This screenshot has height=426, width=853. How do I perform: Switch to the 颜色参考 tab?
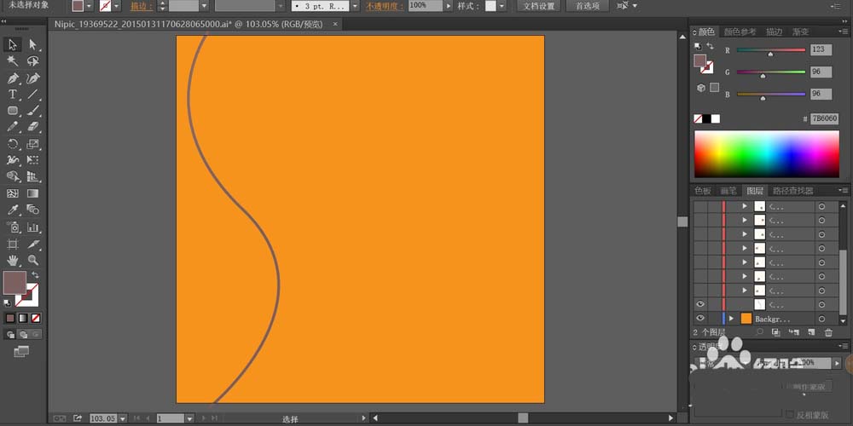[x=740, y=32]
